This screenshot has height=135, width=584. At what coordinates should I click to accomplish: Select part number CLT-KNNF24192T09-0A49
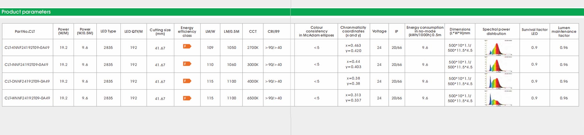click(x=27, y=47)
